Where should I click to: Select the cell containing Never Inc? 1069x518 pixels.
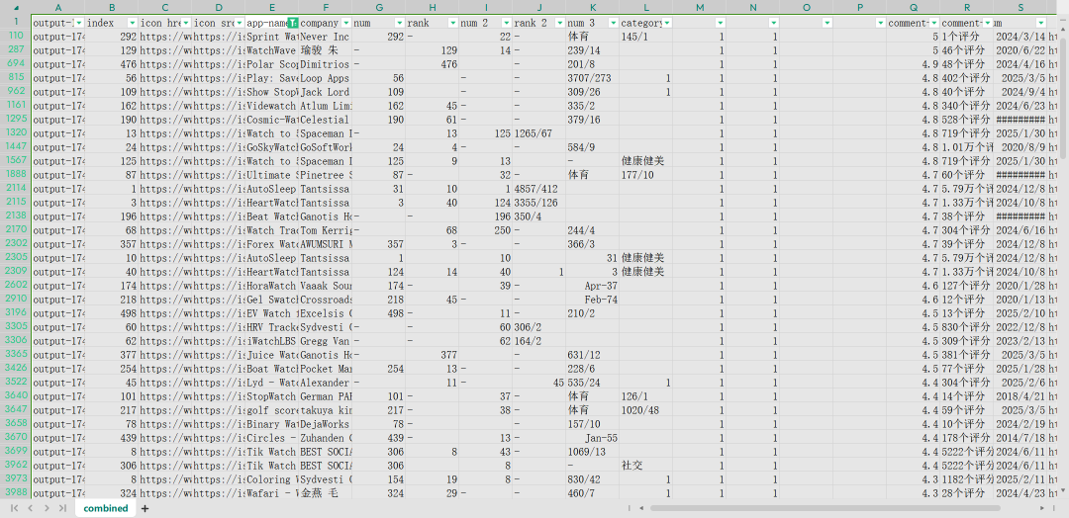(326, 36)
